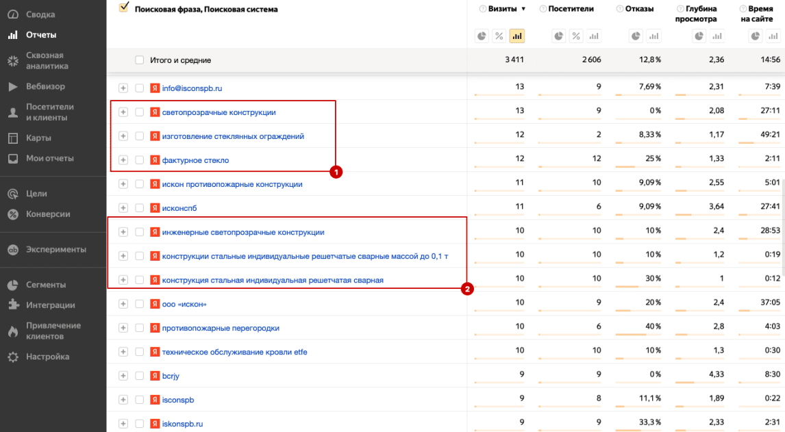Select the bar chart icon under Визиты

(516, 36)
